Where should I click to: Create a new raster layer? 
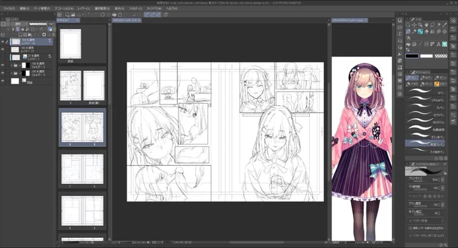[21, 34]
